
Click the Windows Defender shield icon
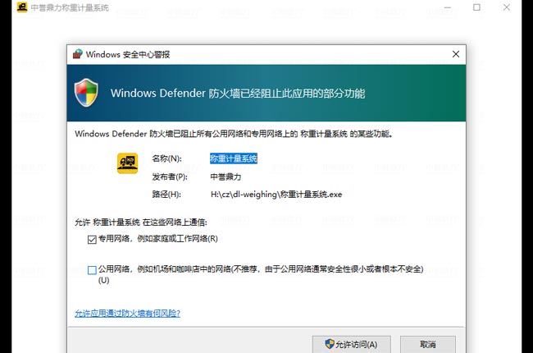click(86, 93)
